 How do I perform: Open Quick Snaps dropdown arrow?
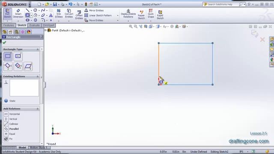tap(151, 21)
